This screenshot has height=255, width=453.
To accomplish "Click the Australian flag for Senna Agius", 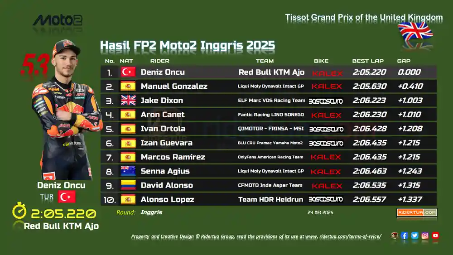I will point(128,171).
